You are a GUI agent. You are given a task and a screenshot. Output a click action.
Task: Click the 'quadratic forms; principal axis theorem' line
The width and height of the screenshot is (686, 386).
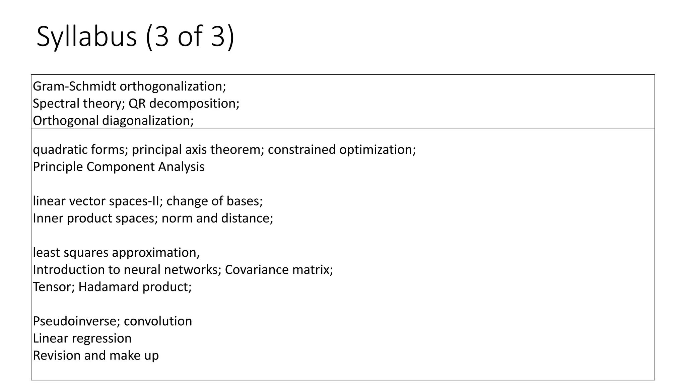point(147,149)
